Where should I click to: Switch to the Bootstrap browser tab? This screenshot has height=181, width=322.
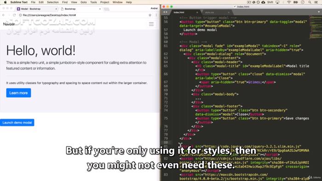(80, 9)
